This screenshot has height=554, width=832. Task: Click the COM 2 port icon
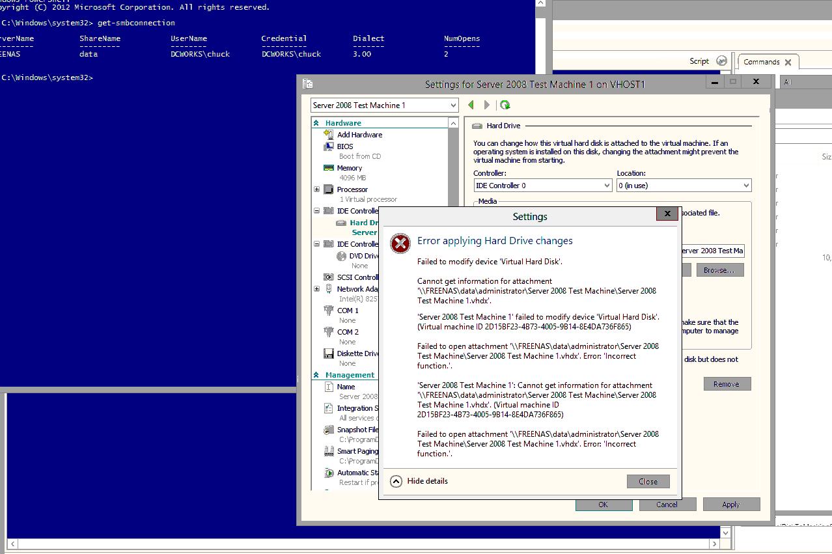coord(329,332)
